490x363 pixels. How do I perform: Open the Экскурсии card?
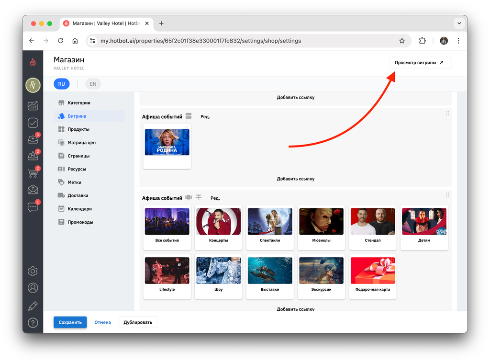pos(321,277)
